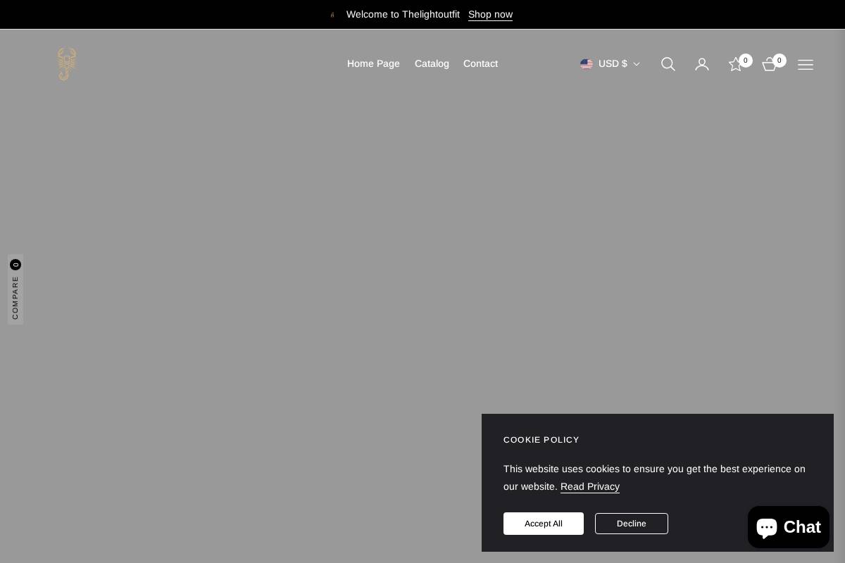Open the Shopify chat widget

[x=788, y=527]
